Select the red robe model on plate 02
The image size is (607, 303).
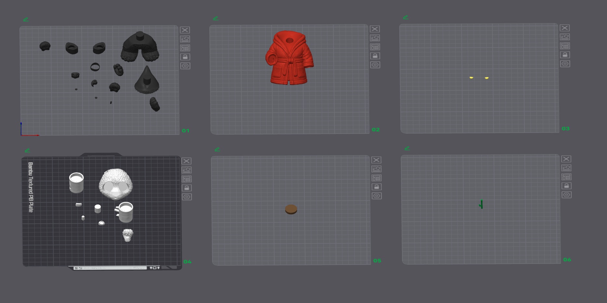[x=289, y=58]
